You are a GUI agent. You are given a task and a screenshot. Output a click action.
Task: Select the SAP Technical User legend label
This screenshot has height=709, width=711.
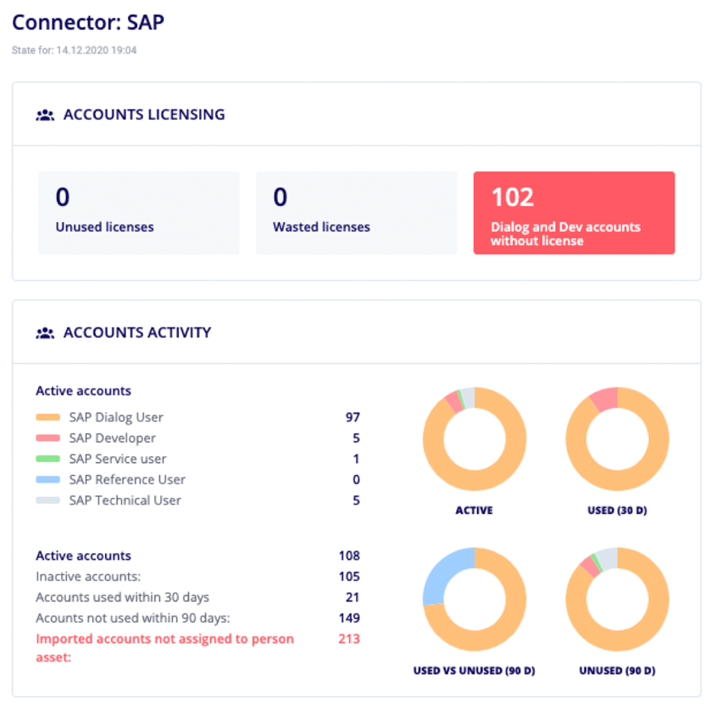coord(125,500)
